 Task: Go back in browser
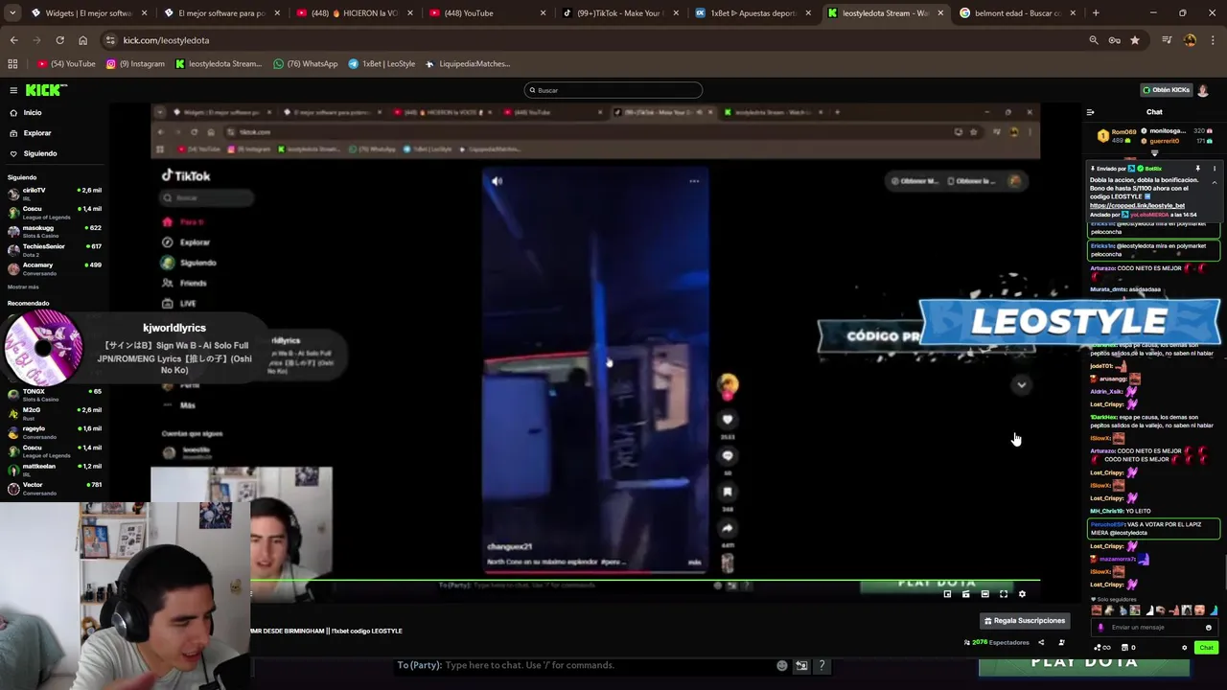[13, 40]
